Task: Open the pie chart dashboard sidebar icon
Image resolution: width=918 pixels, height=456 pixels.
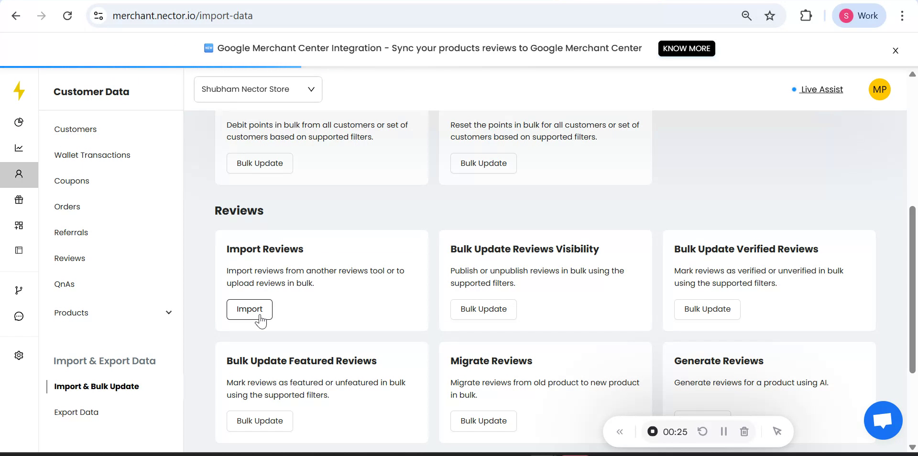Action: [x=19, y=122]
